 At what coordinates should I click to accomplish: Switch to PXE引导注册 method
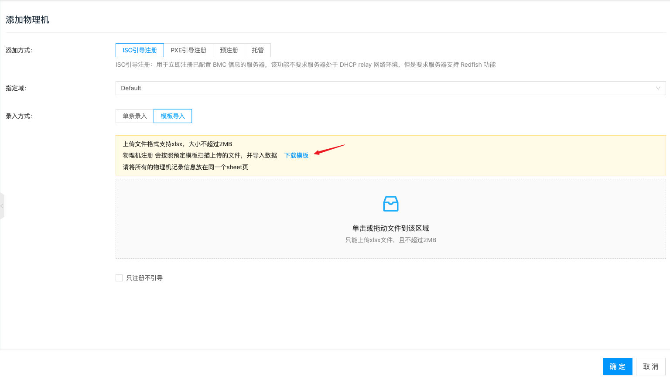pyautogui.click(x=188, y=50)
